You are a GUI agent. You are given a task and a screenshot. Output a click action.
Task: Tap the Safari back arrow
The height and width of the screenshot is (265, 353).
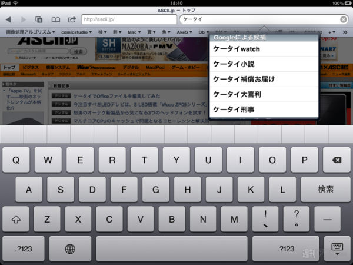(8, 19)
